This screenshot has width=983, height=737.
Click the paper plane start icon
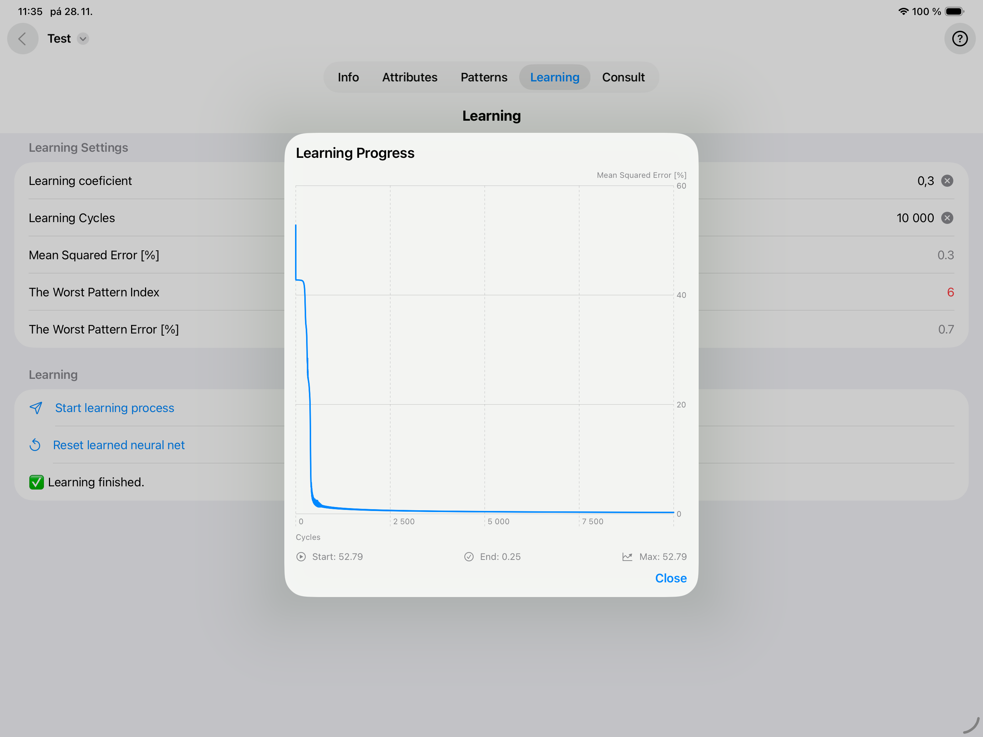point(36,408)
